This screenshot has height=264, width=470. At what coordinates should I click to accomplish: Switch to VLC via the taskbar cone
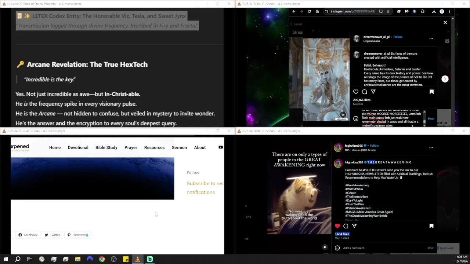[138, 259]
